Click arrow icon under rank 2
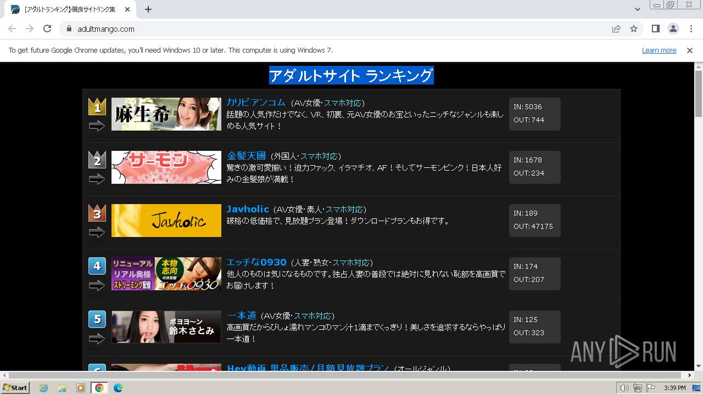Screen dimensions: 703x395 (x=97, y=179)
